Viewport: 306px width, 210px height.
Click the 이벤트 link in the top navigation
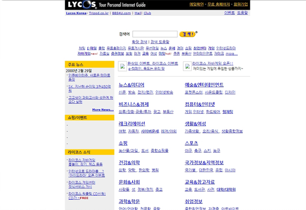click(x=229, y=13)
